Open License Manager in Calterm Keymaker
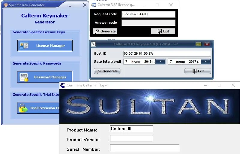Screen dimensions: 240x154 [45, 46]
